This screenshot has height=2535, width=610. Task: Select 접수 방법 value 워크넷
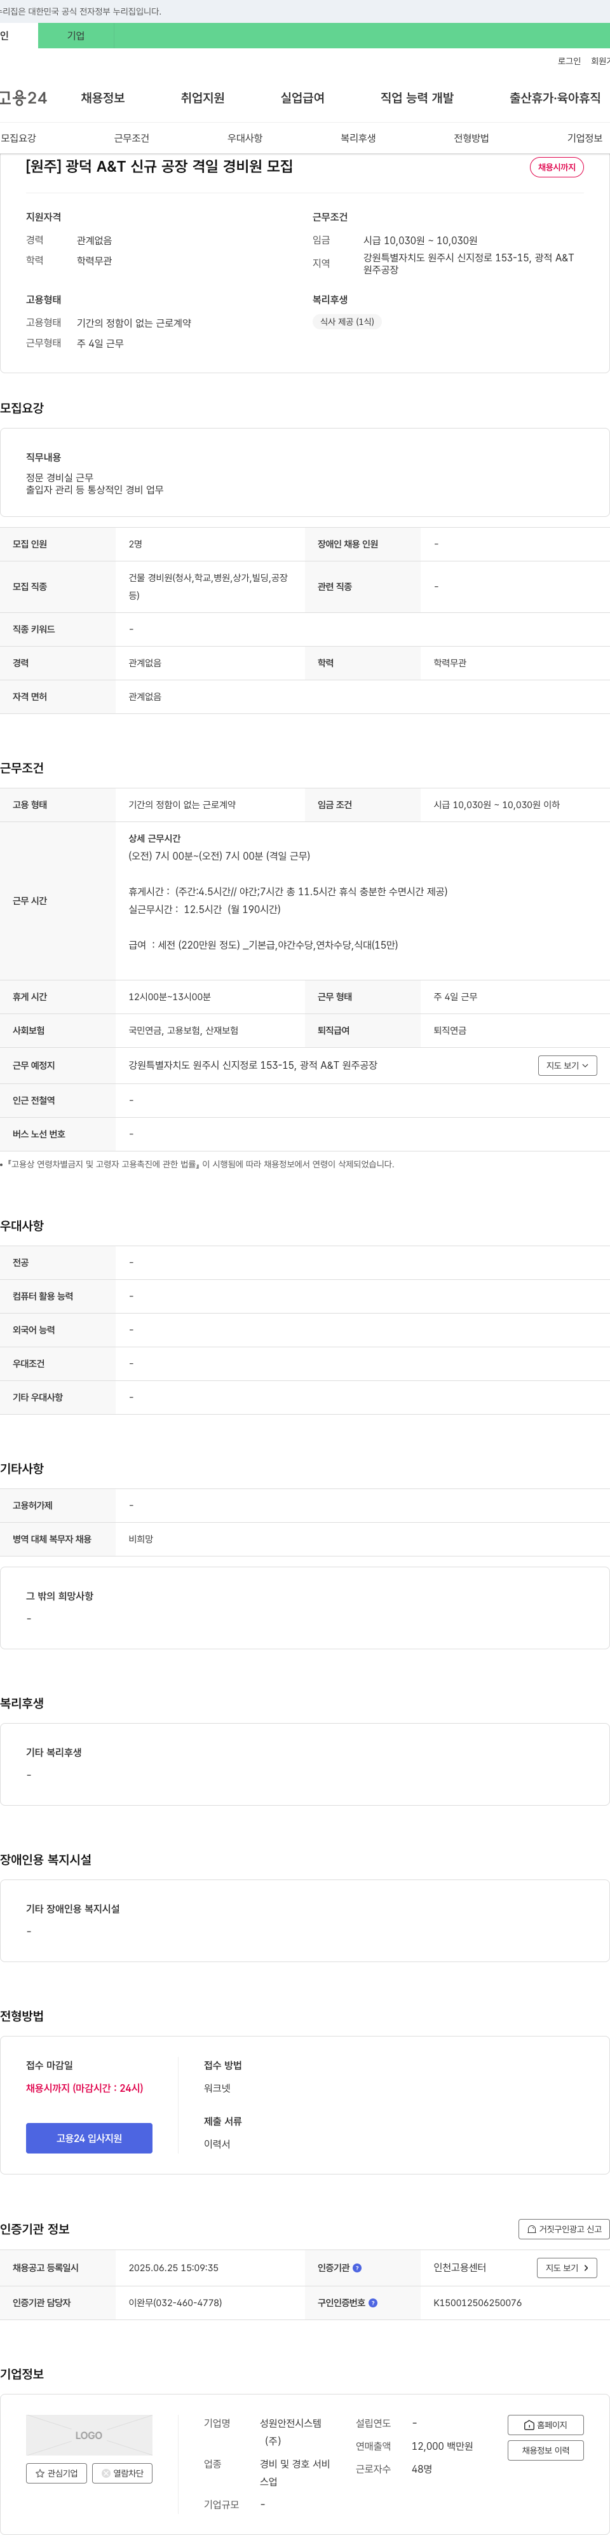coord(217,2088)
